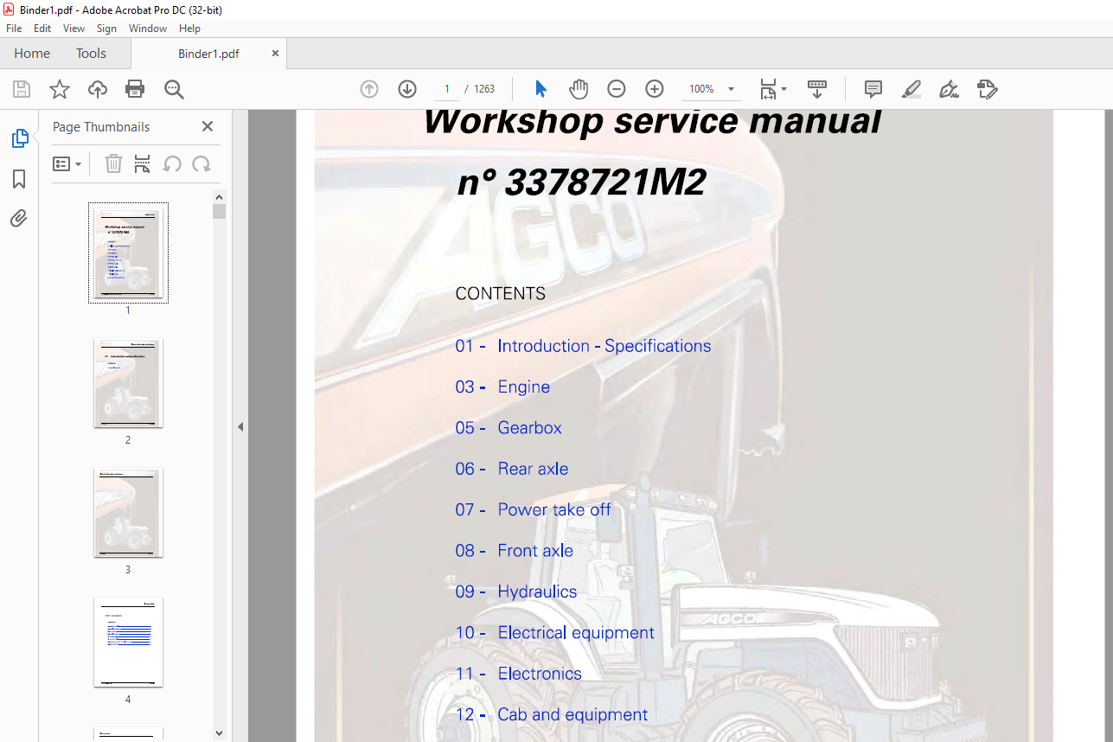Image resolution: width=1113 pixels, height=742 pixels.
Task: Rotate page counterclockwise
Action: click(172, 163)
